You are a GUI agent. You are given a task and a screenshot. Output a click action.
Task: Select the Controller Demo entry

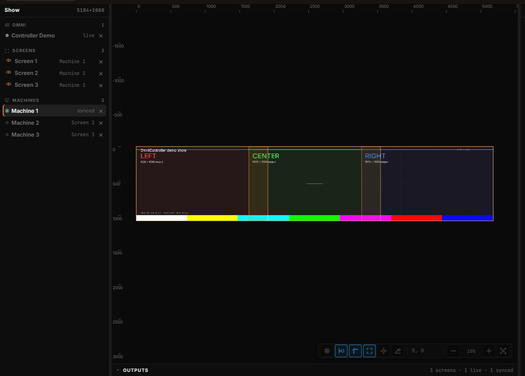[55, 36]
